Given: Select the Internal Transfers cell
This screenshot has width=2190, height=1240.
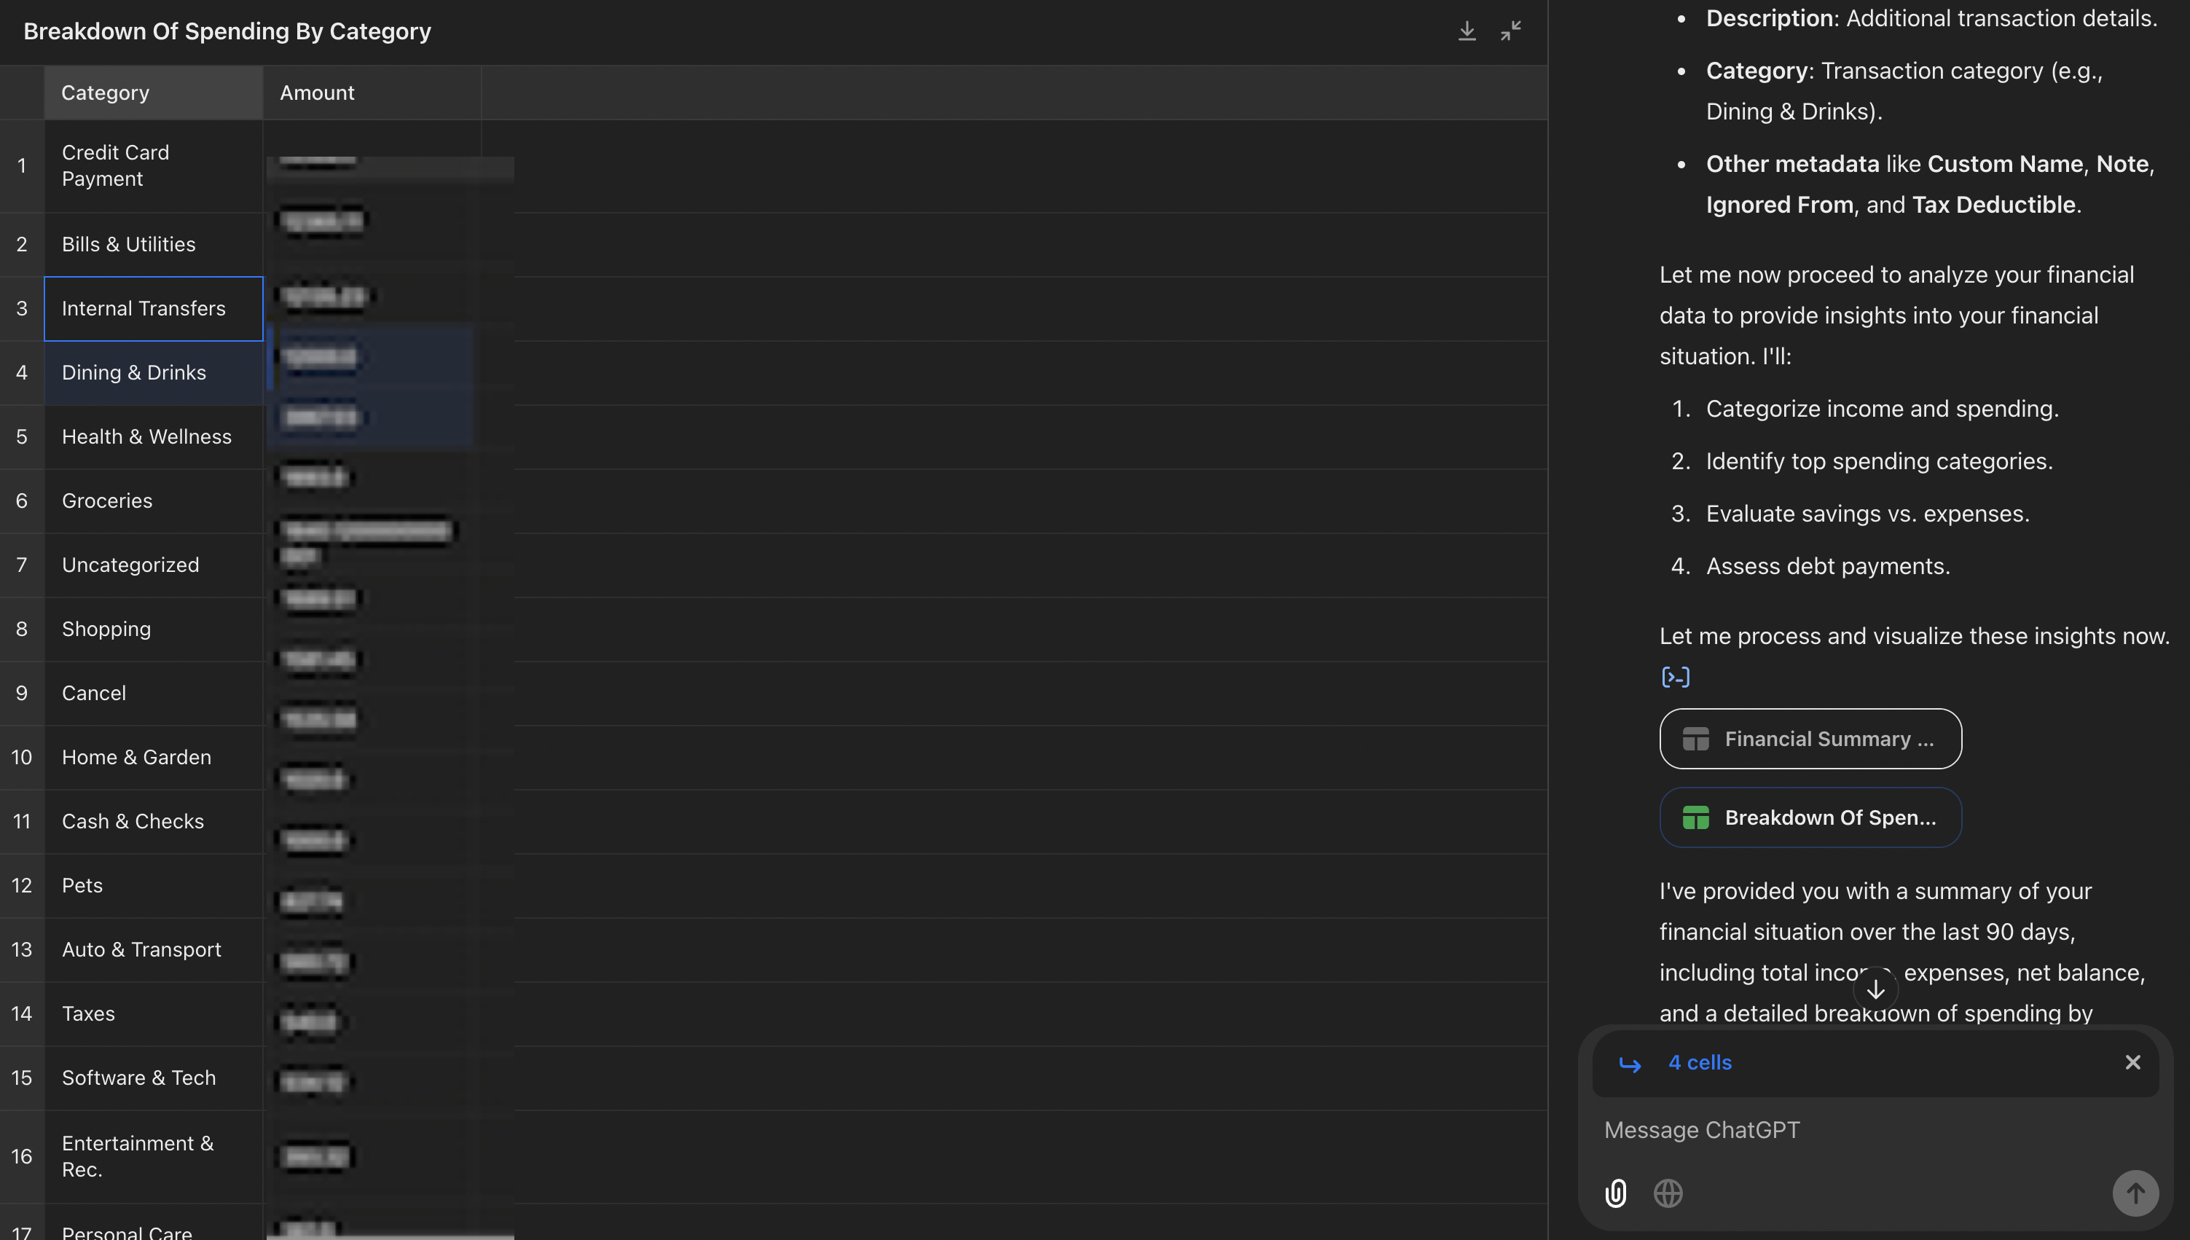Looking at the screenshot, I should (x=153, y=308).
